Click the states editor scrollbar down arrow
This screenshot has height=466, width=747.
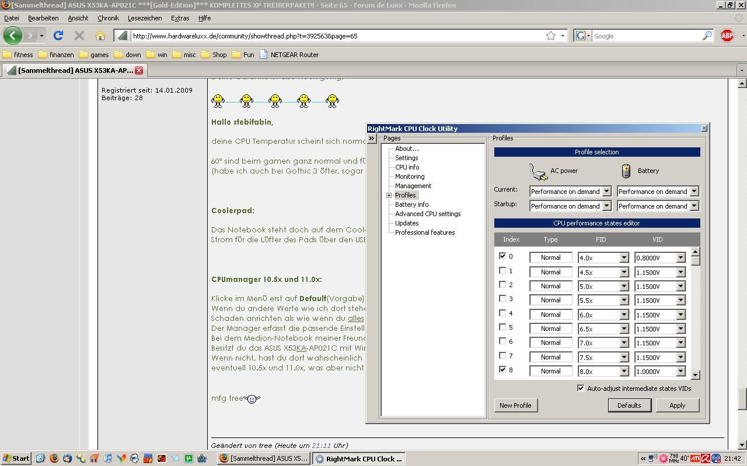(695, 375)
